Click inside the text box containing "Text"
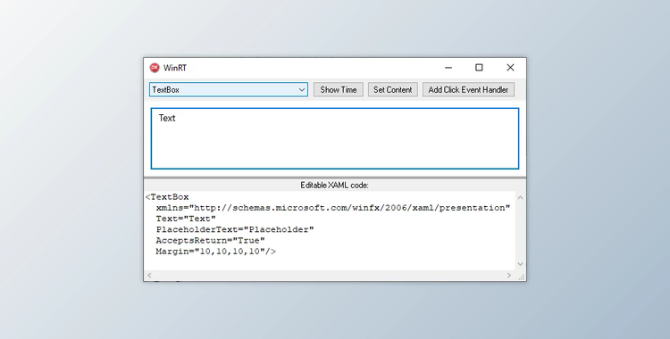Screen dimensions: 670x339 pyautogui.click(x=335, y=138)
